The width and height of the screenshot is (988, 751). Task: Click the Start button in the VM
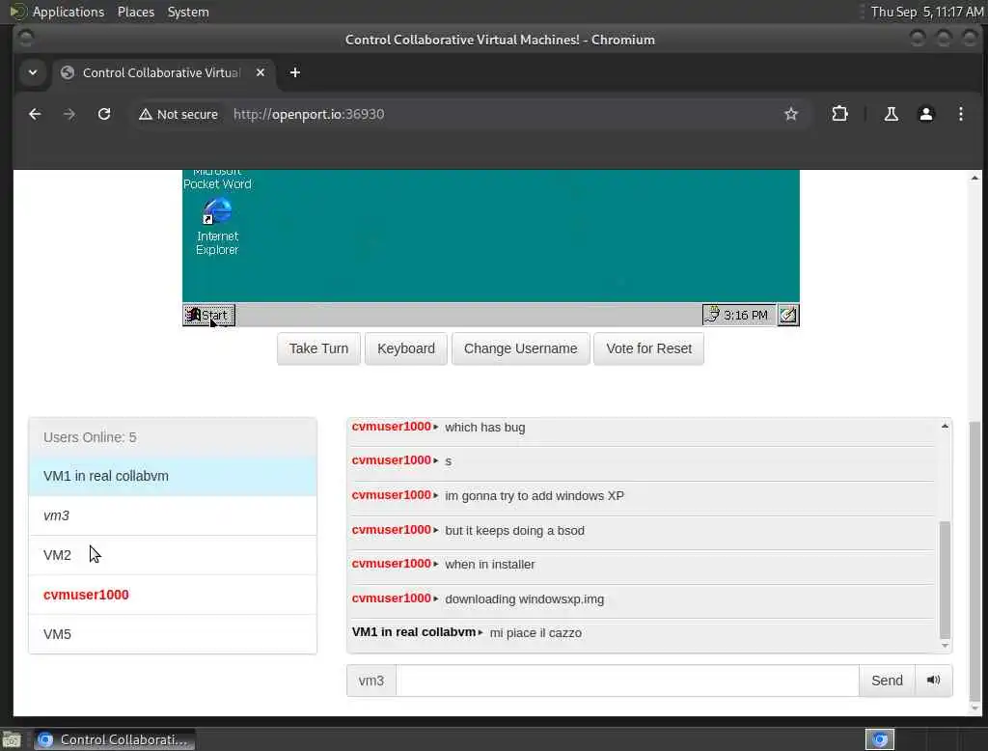[x=208, y=315]
